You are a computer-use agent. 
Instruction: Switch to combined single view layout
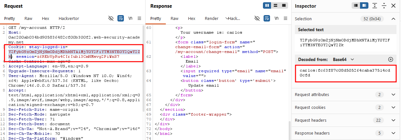click(x=284, y=6)
